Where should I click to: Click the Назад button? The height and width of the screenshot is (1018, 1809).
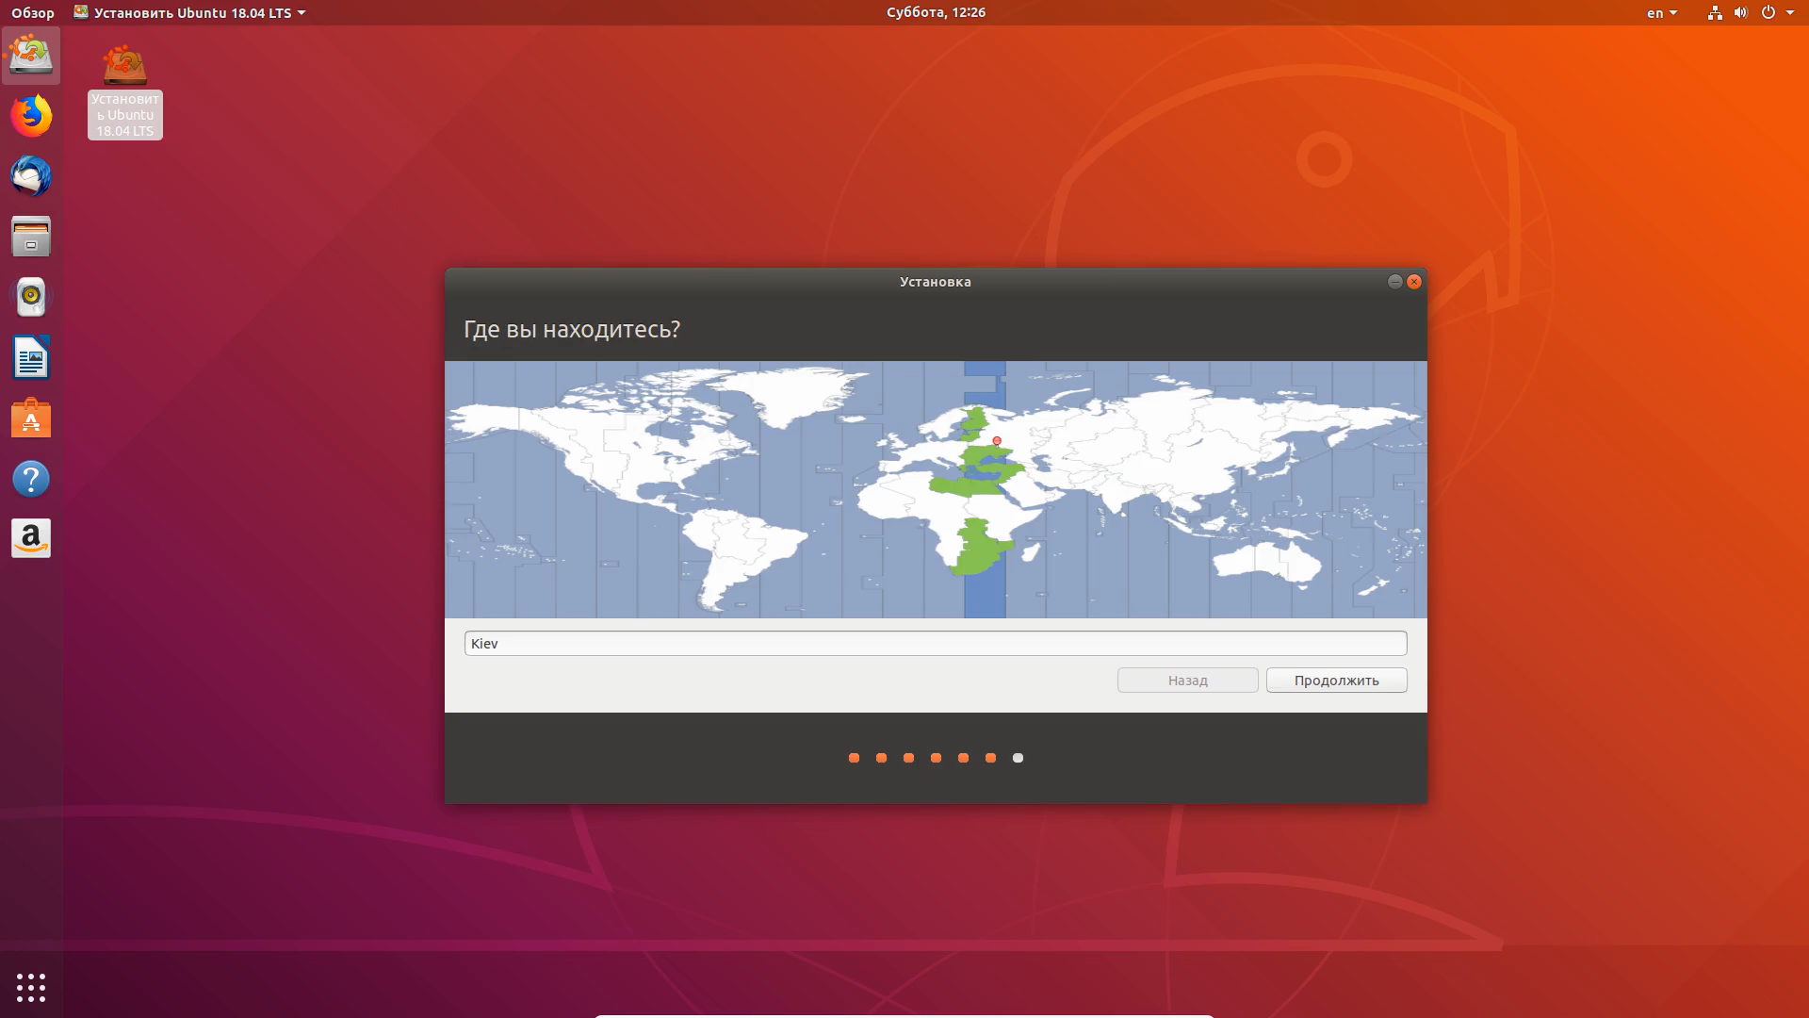click(1187, 681)
